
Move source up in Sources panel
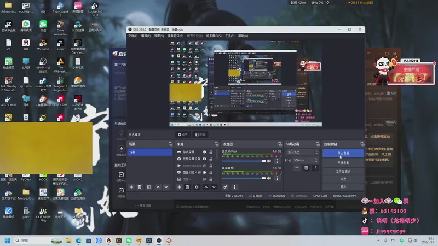tap(206, 187)
